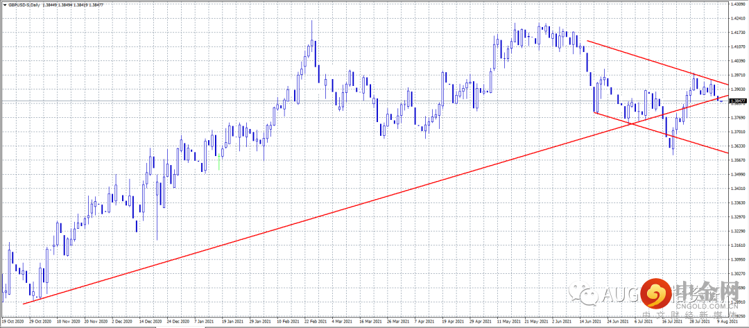The image size is (749, 328).
Task: Click the 1.32970 price scale label
Action: [x=739, y=217]
